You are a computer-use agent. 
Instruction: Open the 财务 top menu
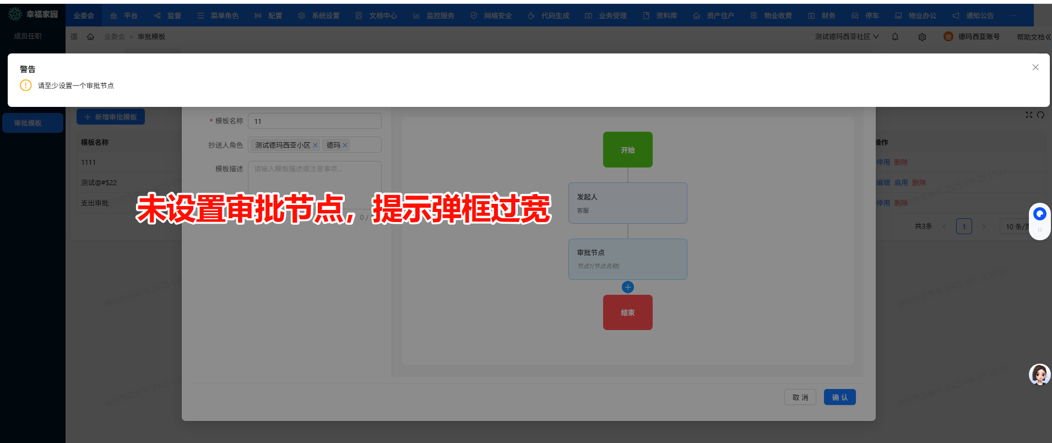(822, 15)
